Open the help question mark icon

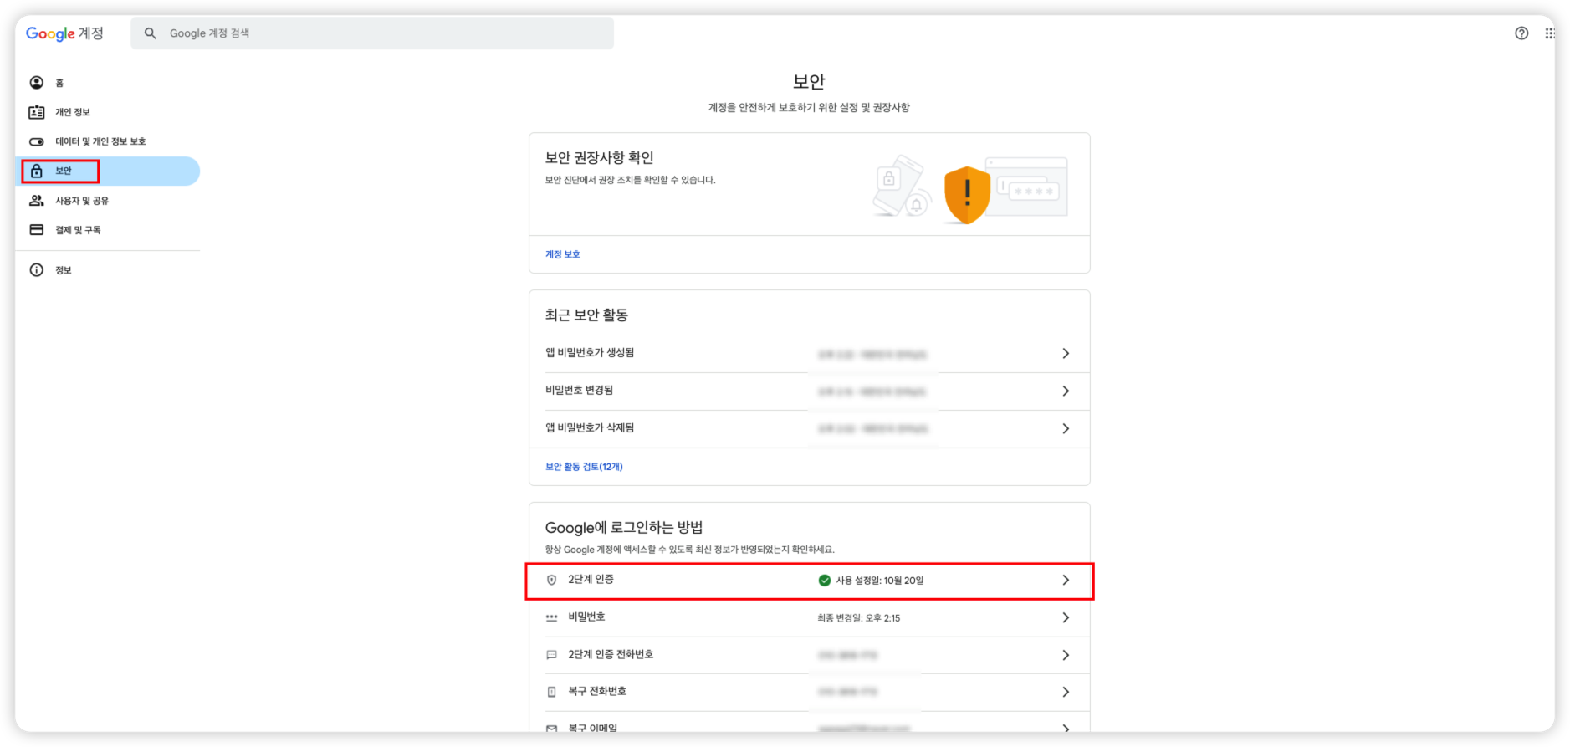pyautogui.click(x=1521, y=33)
